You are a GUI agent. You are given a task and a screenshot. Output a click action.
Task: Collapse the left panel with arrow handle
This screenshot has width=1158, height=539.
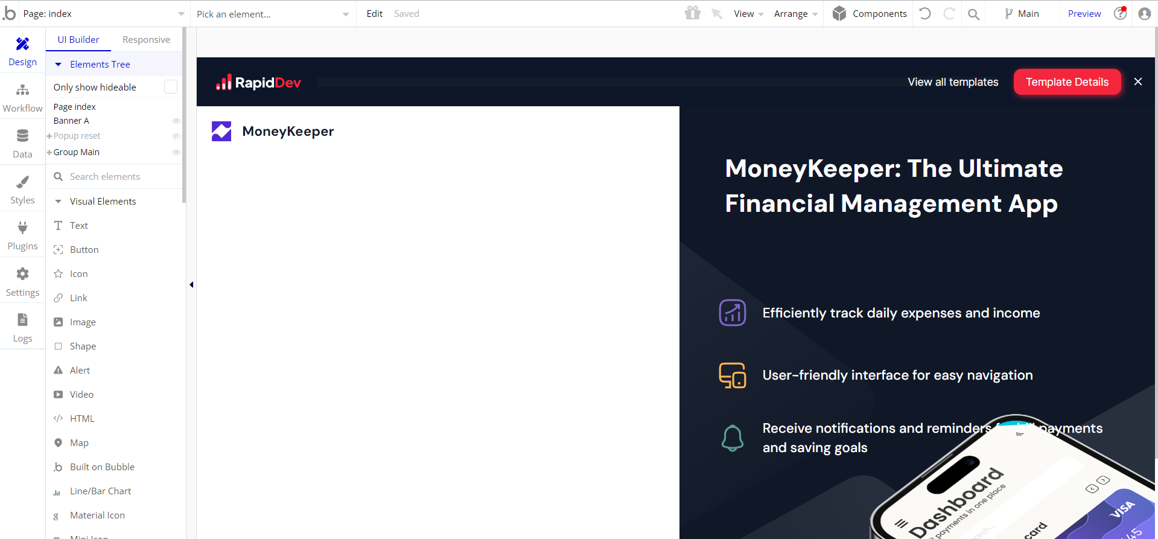191,284
